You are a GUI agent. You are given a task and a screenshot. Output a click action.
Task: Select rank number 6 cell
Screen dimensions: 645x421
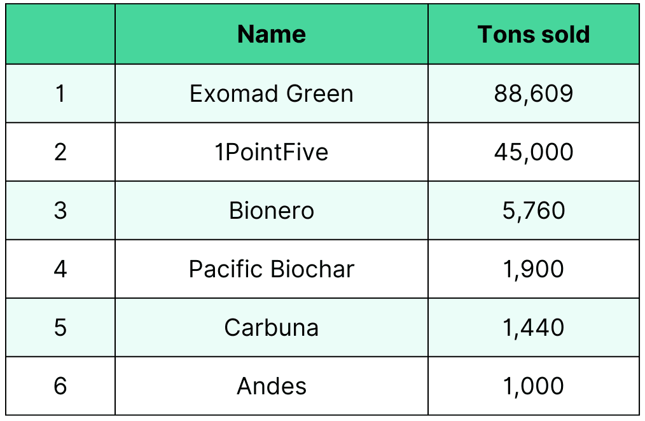(60, 385)
